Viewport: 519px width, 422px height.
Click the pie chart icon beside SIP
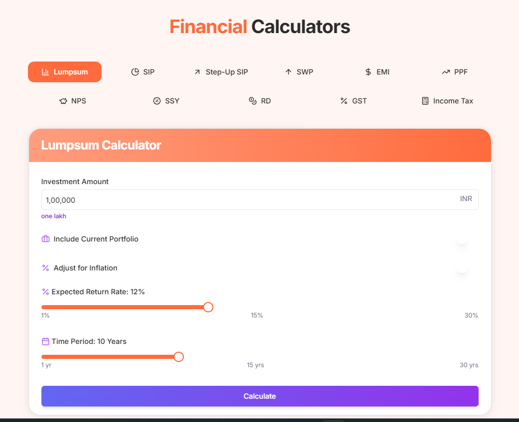[135, 72]
